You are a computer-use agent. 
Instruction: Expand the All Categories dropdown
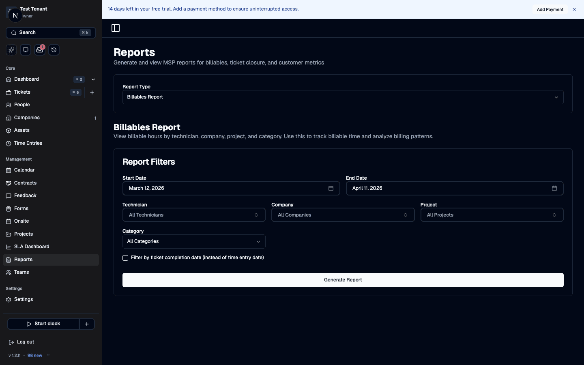[x=193, y=241]
